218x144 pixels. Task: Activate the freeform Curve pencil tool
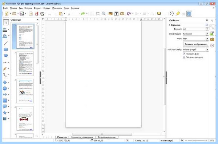click(x=5, y=69)
